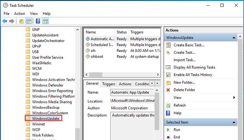Viewport: 244px width, 140px height.
Task: Click the Description text box
Action: coord(132,126)
